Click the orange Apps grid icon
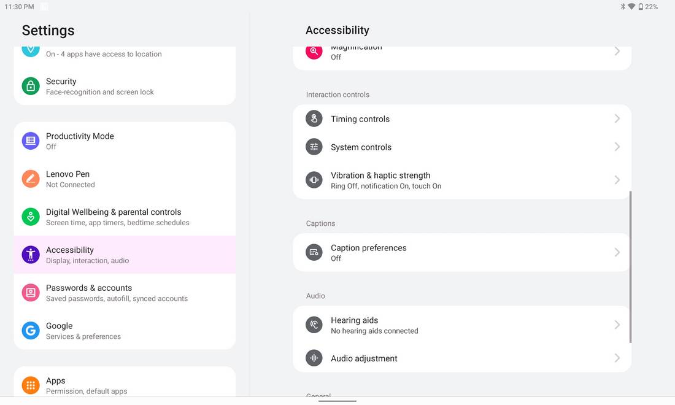This screenshot has width=675, height=405. (x=31, y=385)
